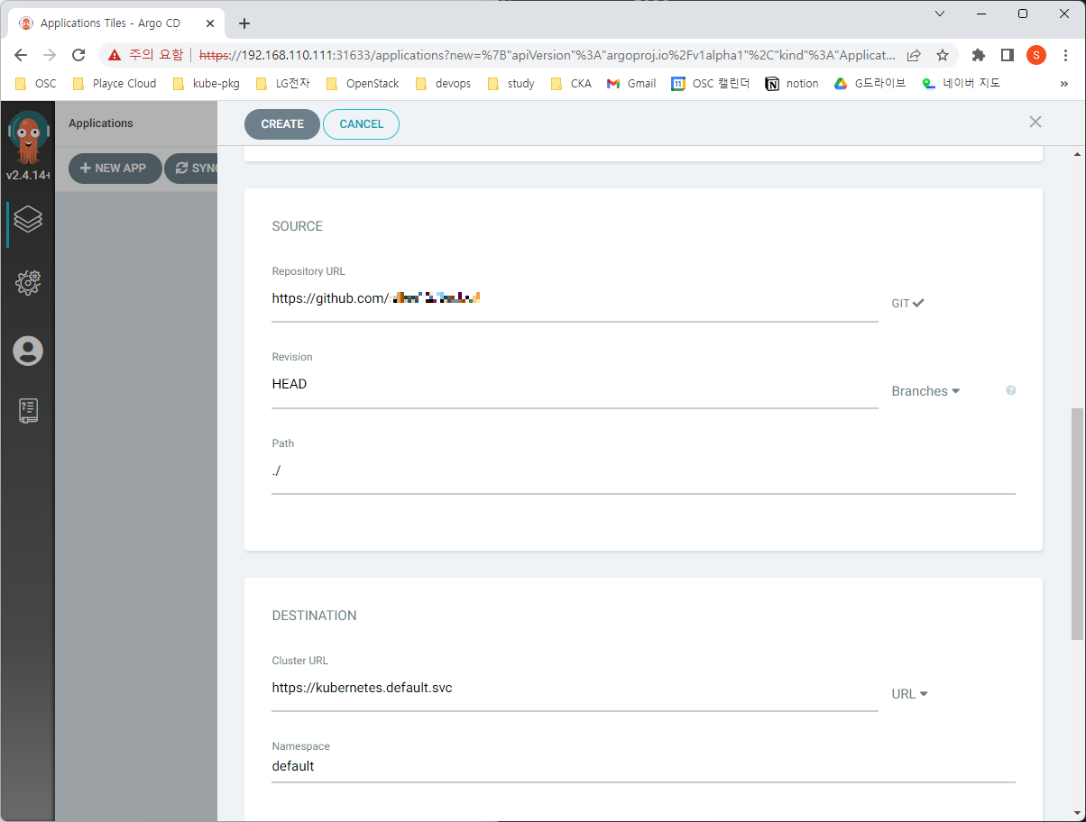Open the Gmail bookmark
This screenshot has height=822, width=1086.
(x=632, y=84)
